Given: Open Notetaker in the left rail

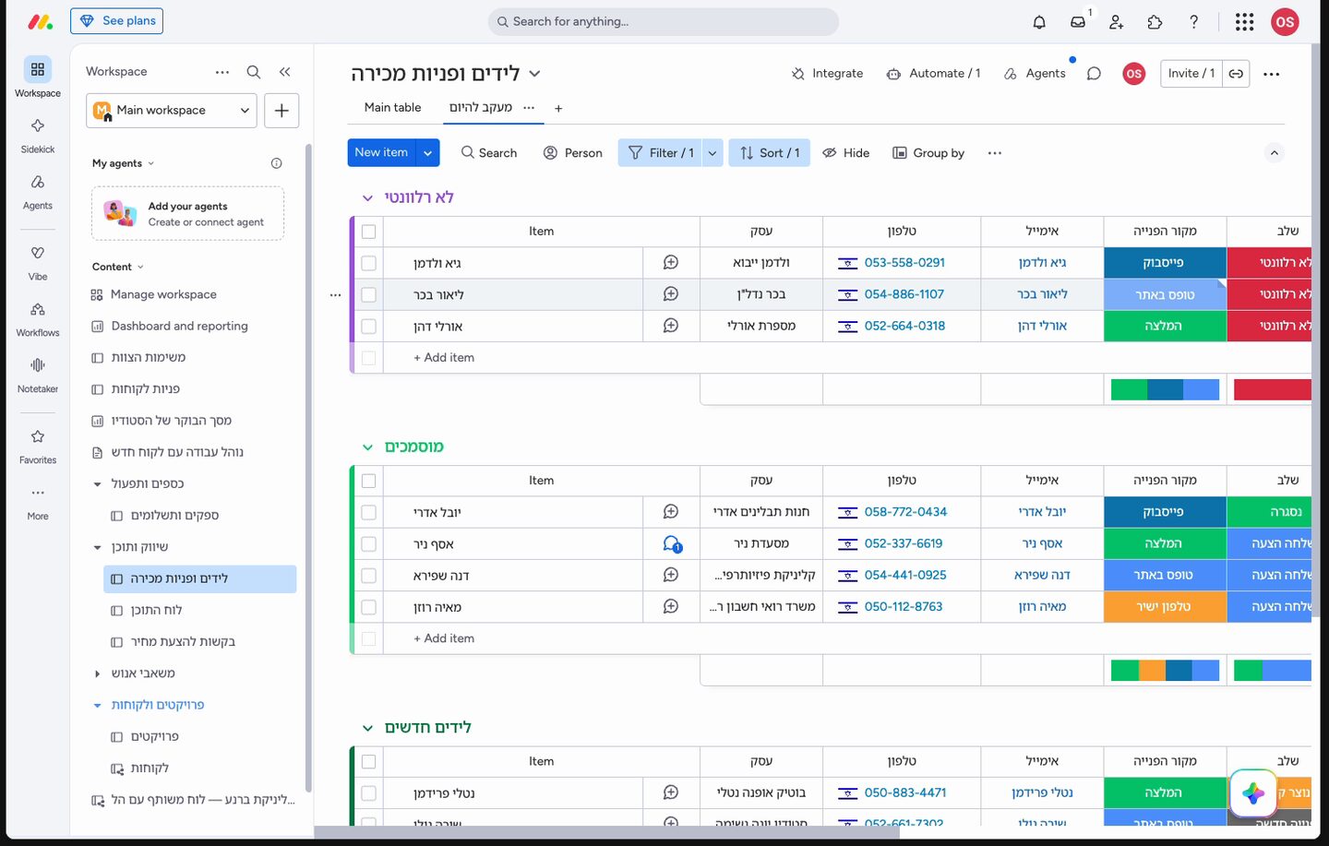Looking at the screenshot, I should pos(38,375).
